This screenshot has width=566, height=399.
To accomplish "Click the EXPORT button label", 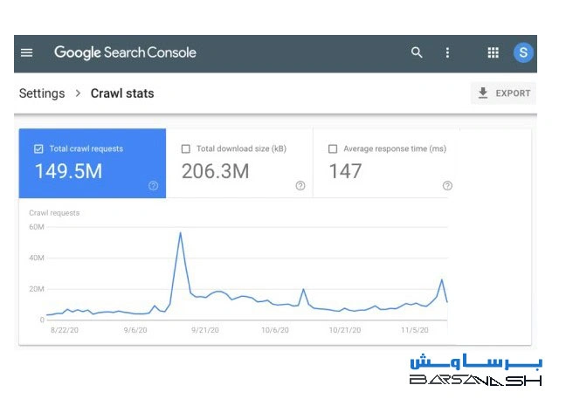I will click(513, 93).
